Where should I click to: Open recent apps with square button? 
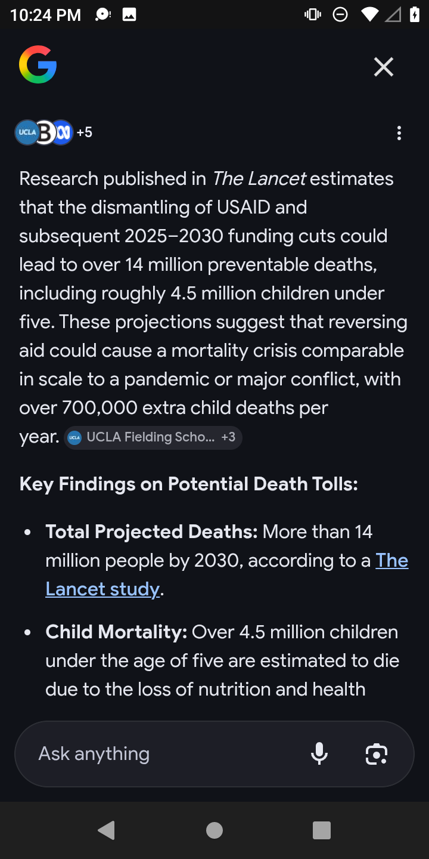coord(322,830)
